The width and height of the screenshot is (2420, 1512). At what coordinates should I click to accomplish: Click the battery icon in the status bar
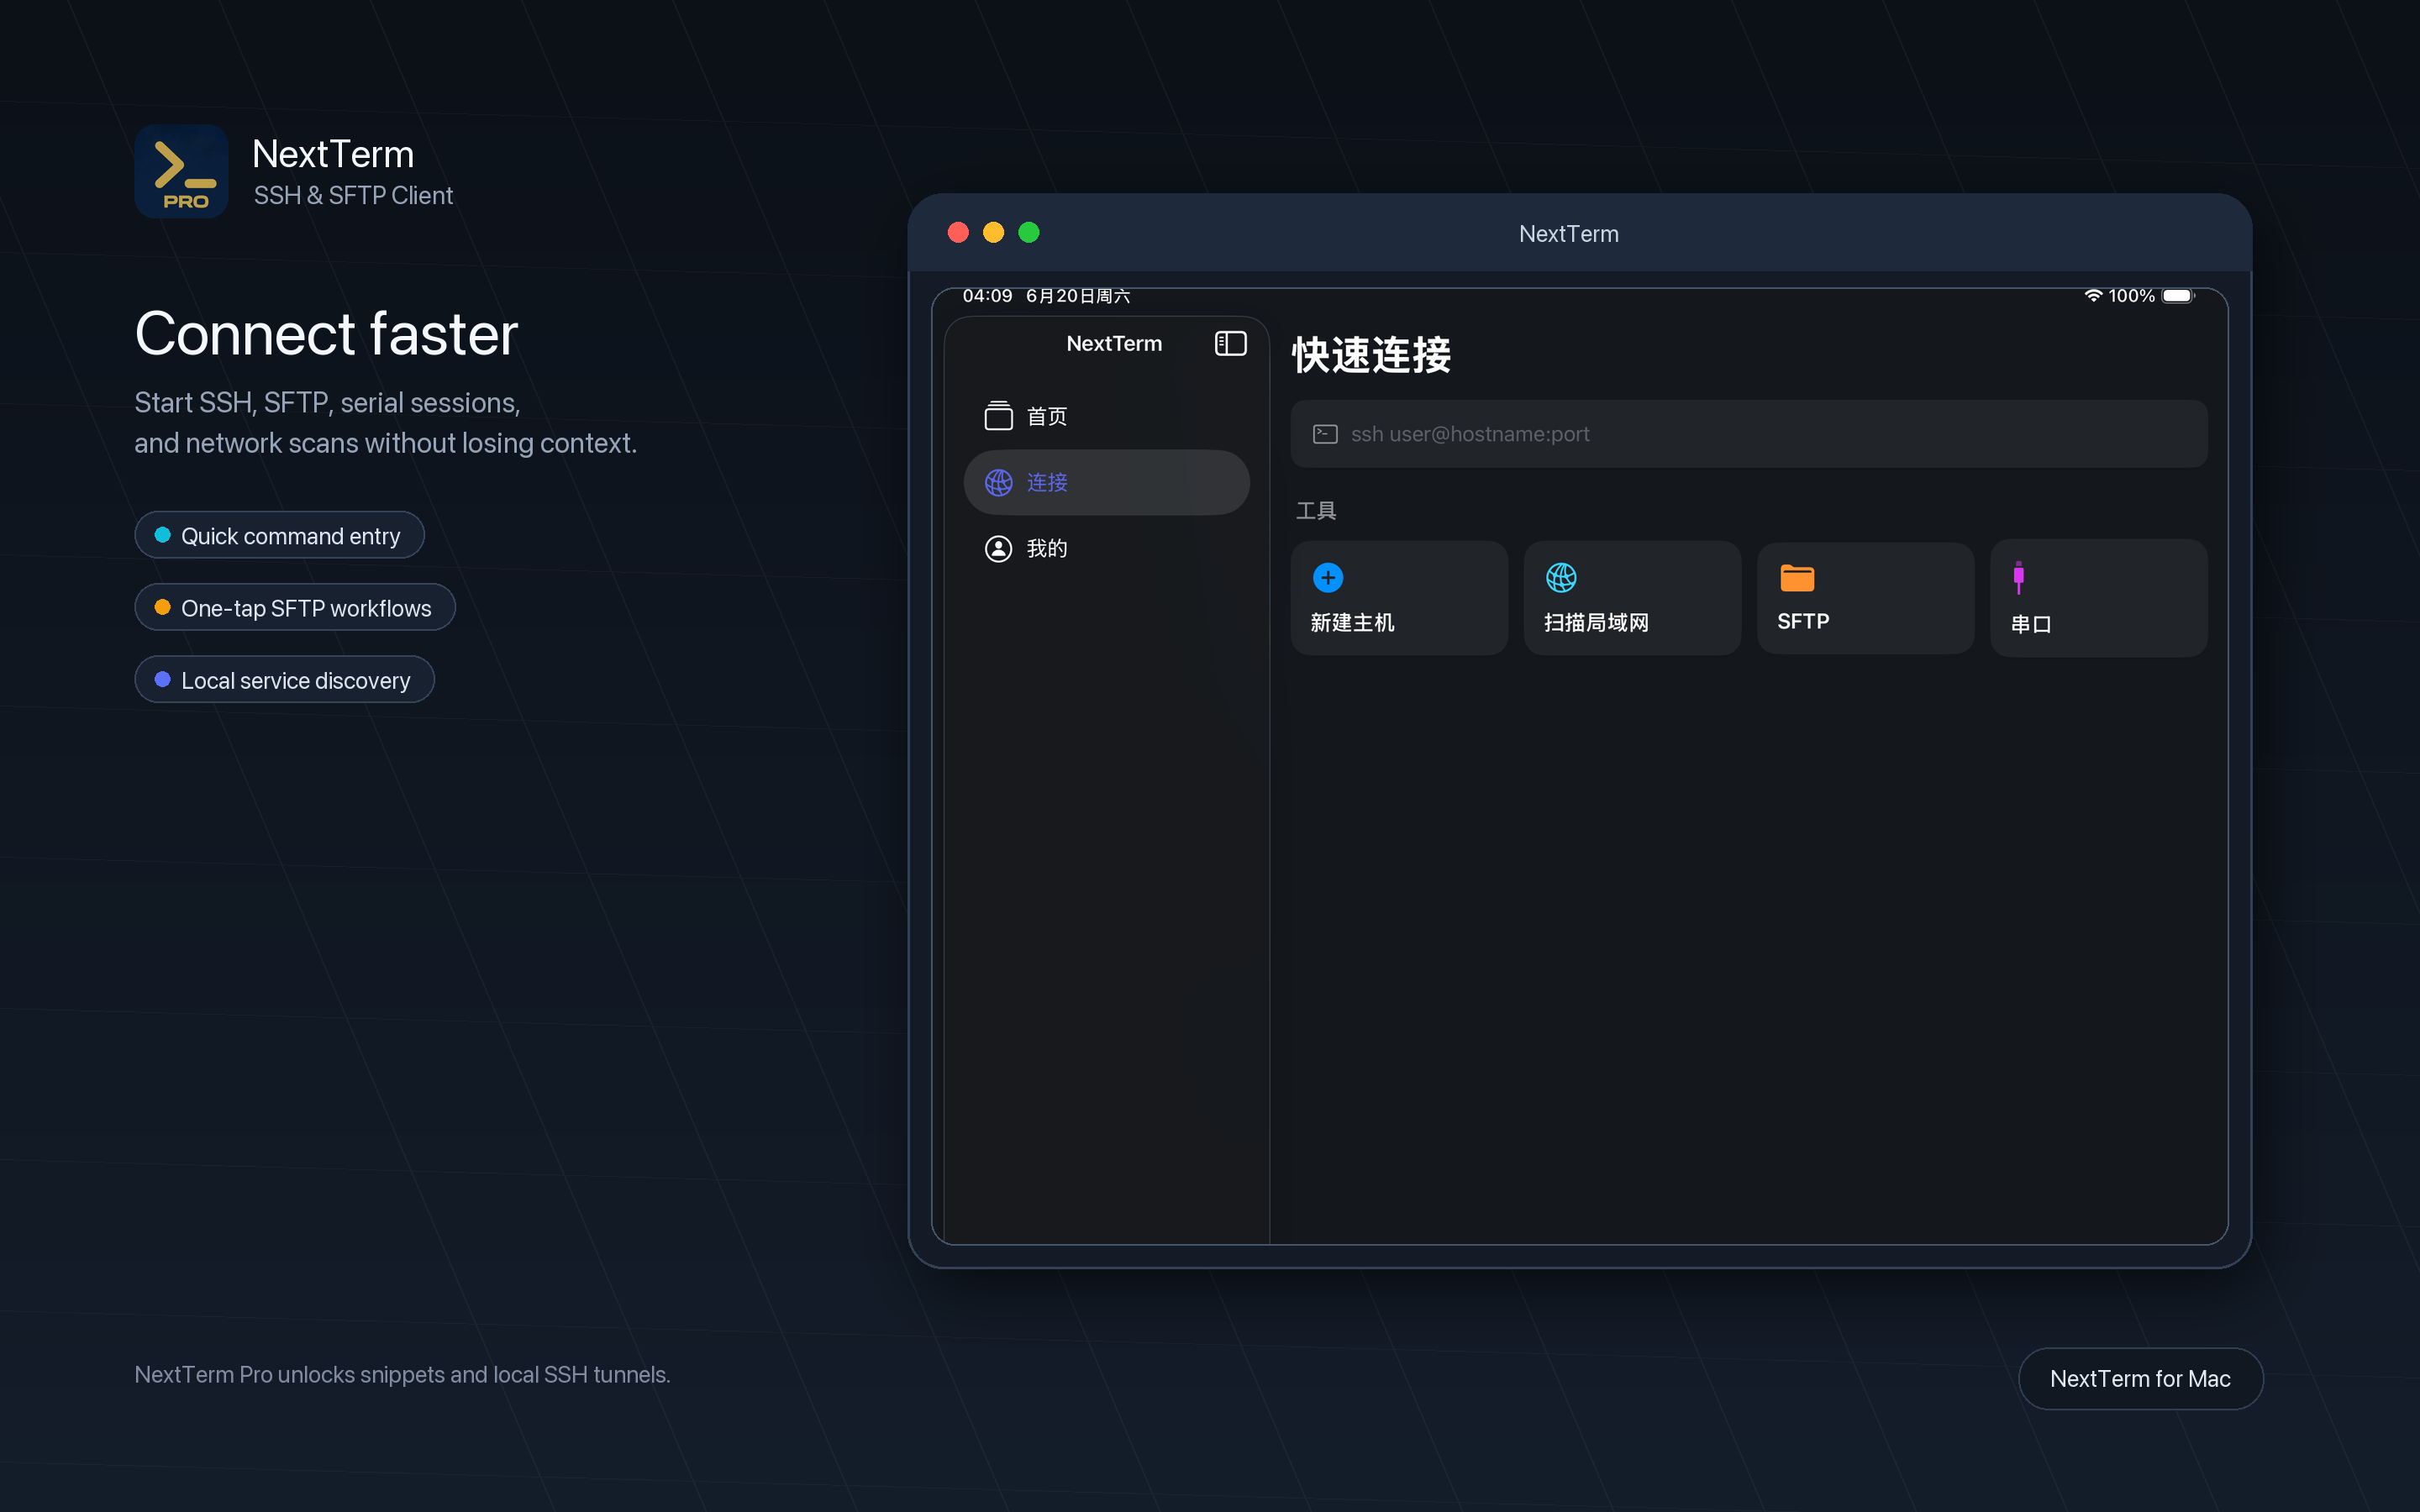[2178, 296]
